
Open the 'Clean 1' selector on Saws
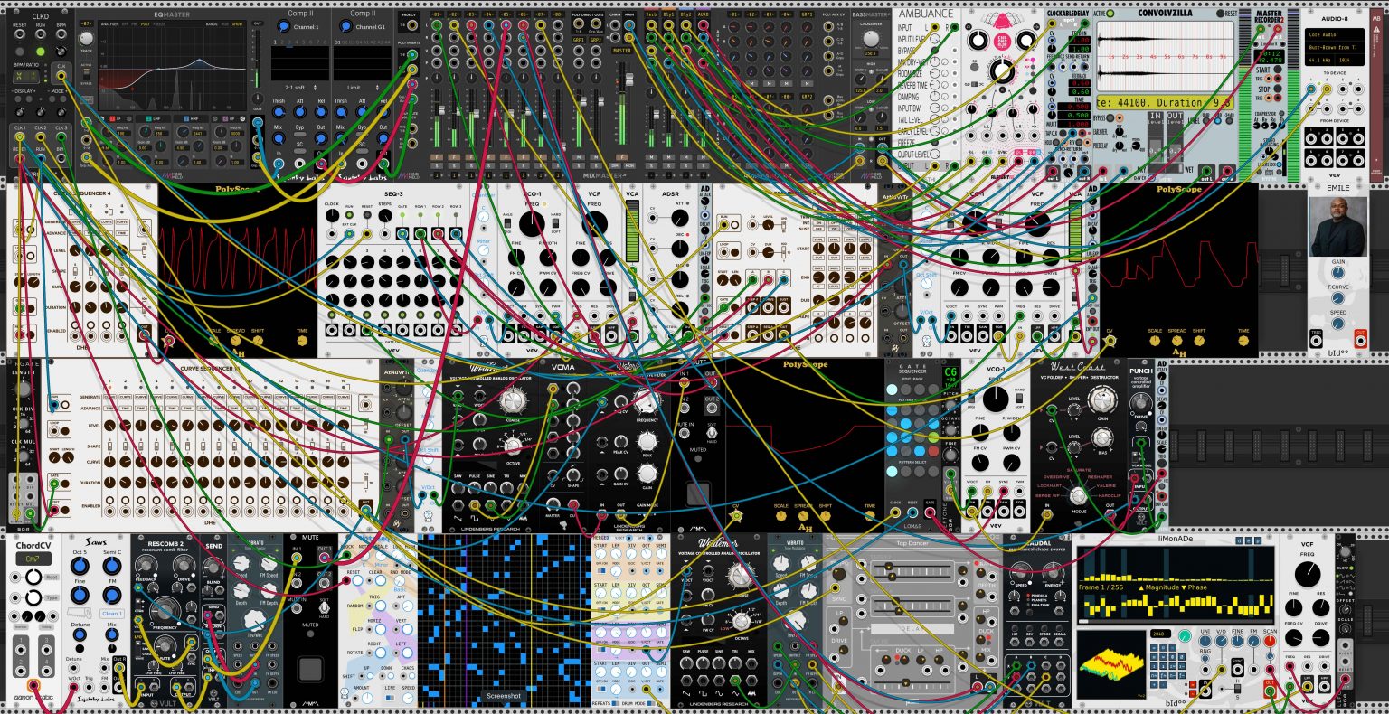(112, 614)
